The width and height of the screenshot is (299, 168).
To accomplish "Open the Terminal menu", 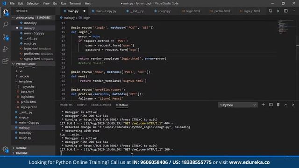I will 75,3.
